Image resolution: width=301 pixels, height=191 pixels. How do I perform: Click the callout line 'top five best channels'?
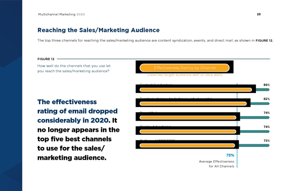74,139
